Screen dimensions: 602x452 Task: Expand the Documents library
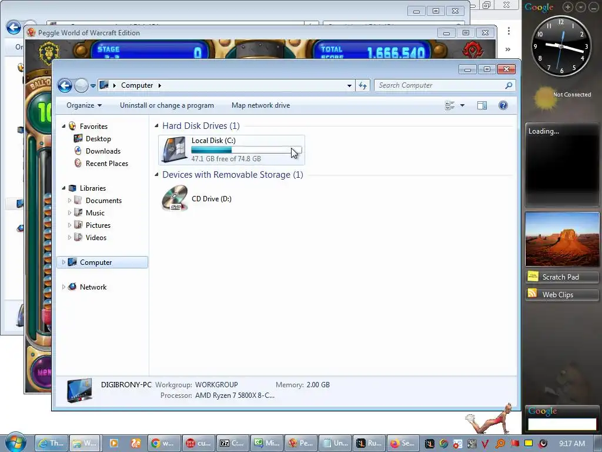69,200
